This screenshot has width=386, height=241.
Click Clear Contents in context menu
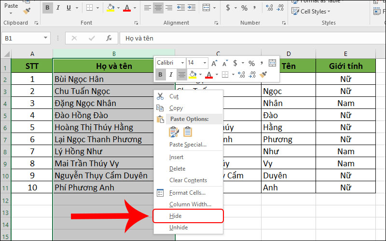188,180
